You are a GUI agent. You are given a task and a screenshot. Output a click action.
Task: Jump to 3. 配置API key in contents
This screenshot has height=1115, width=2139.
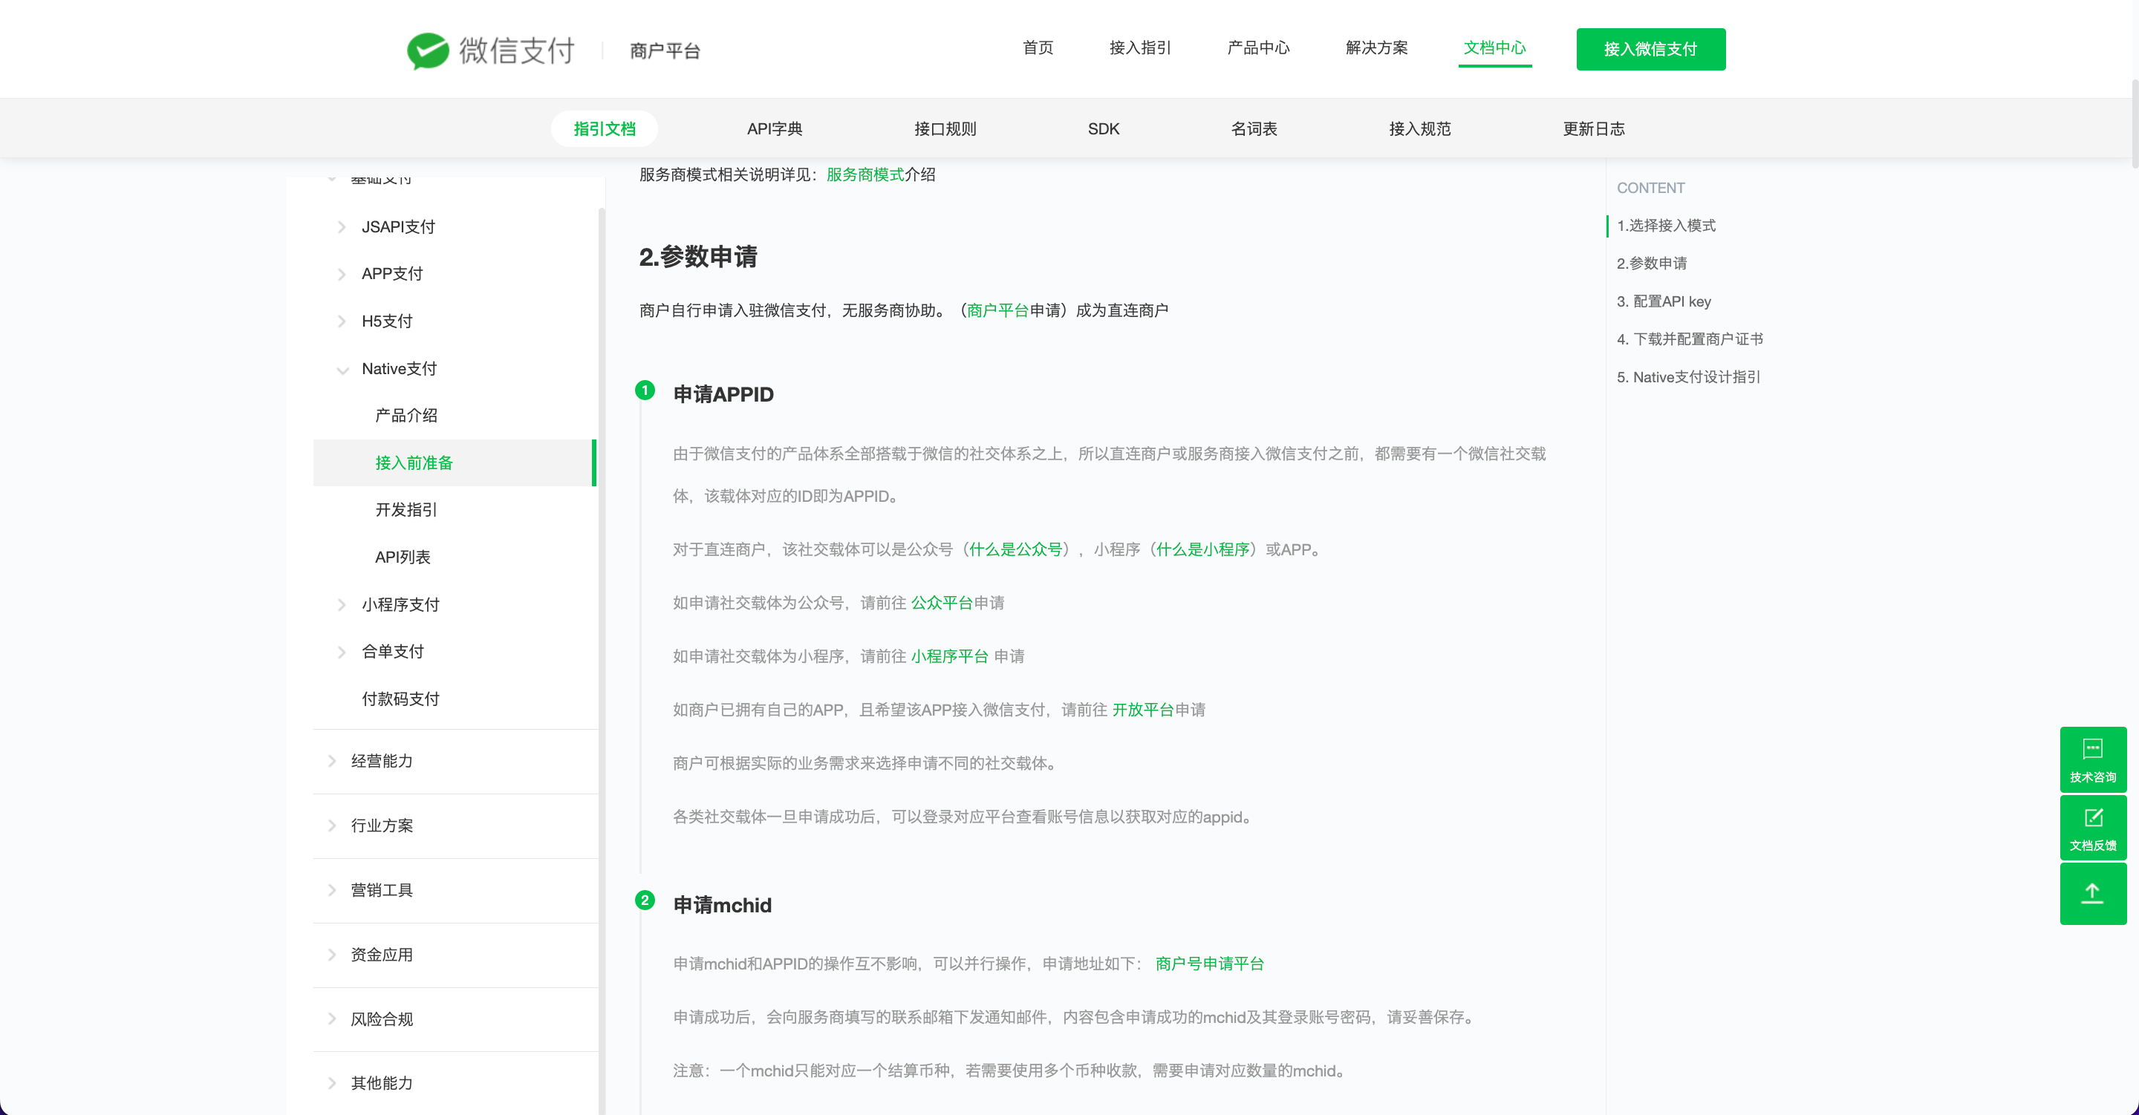tap(1663, 301)
